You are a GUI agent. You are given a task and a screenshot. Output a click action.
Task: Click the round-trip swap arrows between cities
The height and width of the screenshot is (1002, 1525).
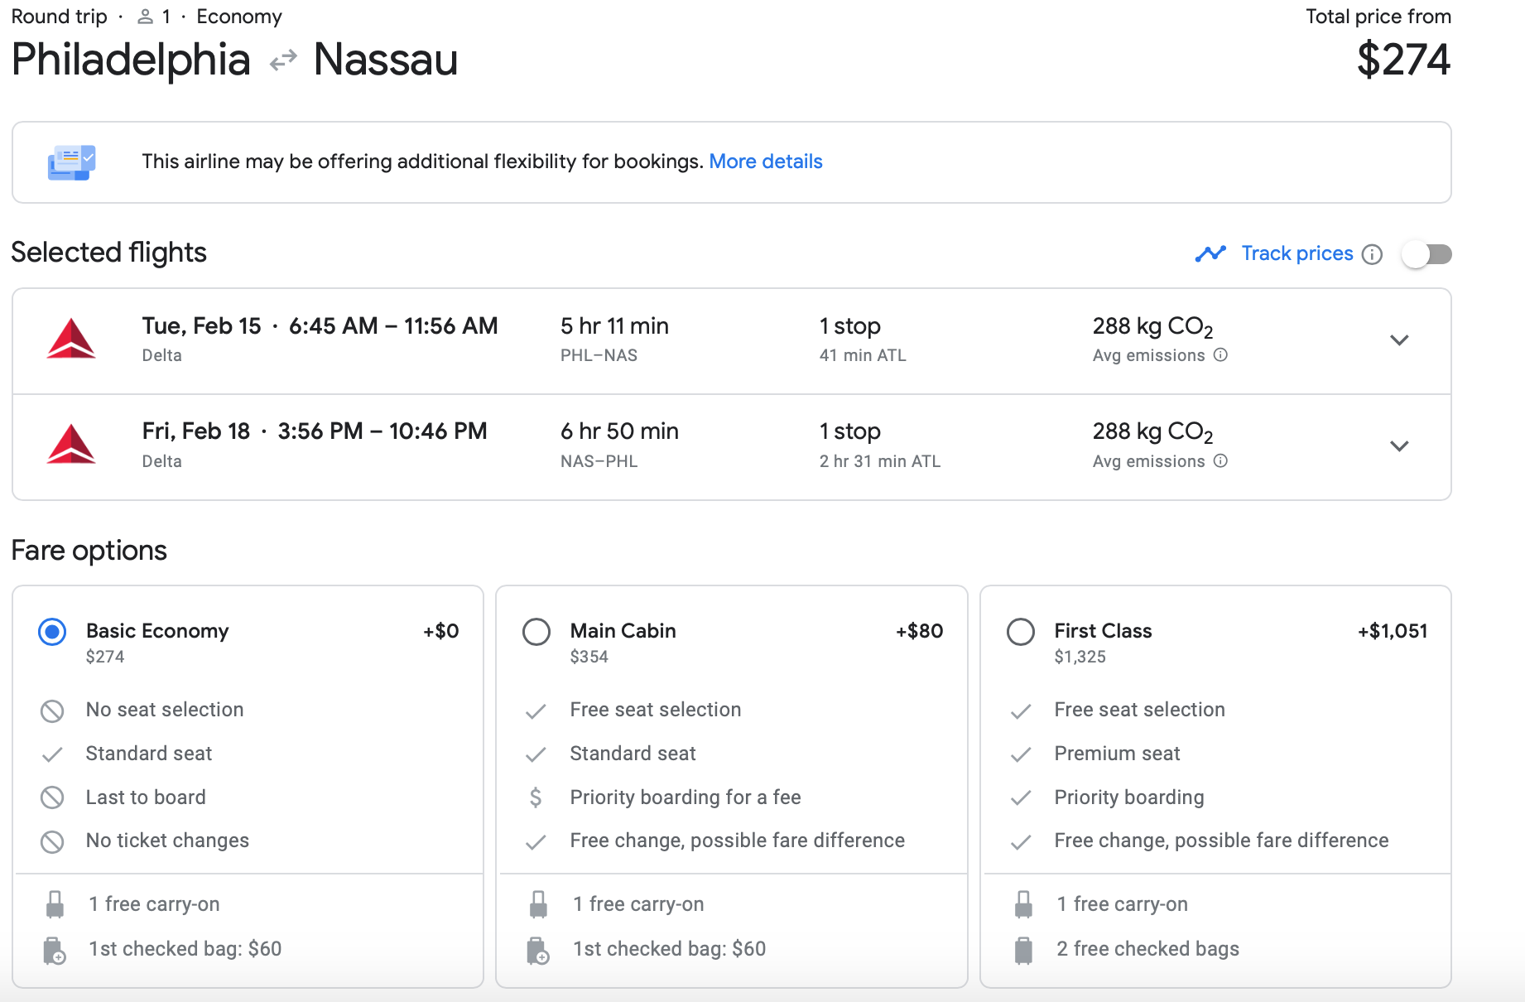click(x=283, y=60)
